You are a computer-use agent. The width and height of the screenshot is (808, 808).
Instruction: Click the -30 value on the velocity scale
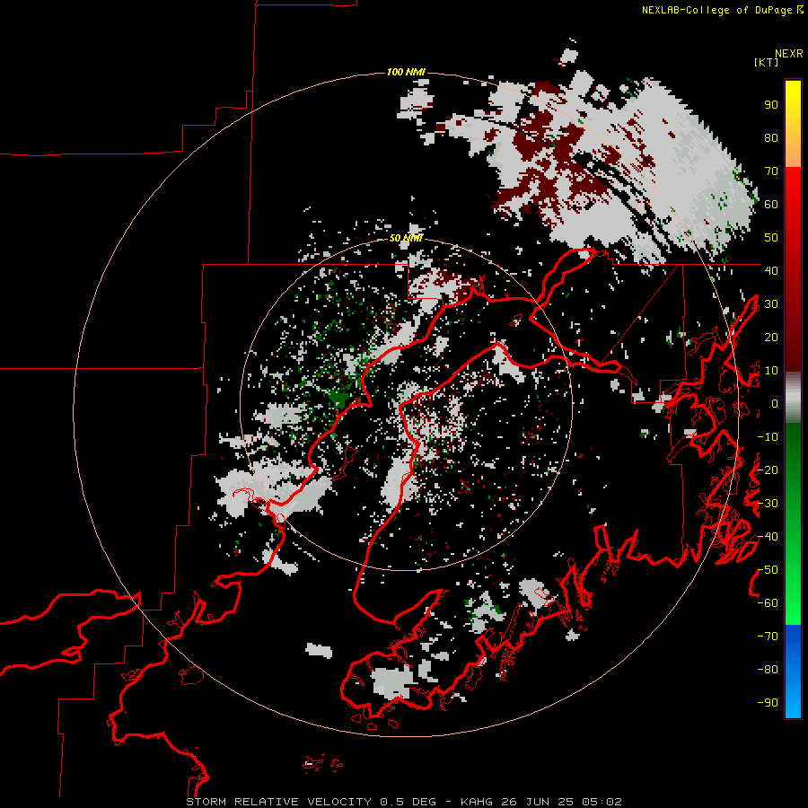768,503
